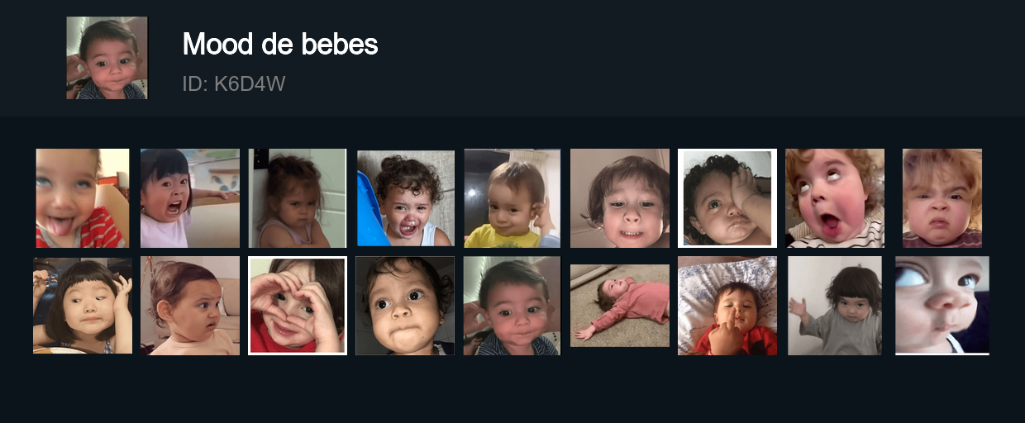Choose the extreme close-up big-eye sticker

[x=942, y=306]
